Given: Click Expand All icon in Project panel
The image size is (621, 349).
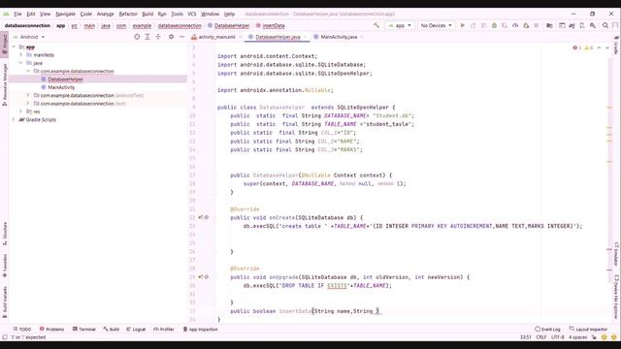Looking at the screenshot, I should (147, 37).
